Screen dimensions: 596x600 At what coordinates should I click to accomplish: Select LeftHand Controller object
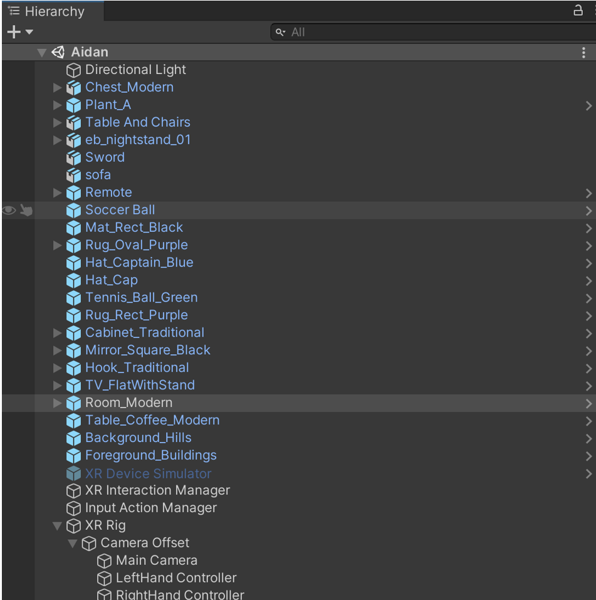(175, 578)
